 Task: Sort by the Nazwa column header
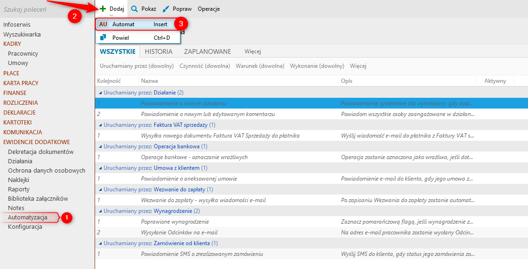[149, 81]
